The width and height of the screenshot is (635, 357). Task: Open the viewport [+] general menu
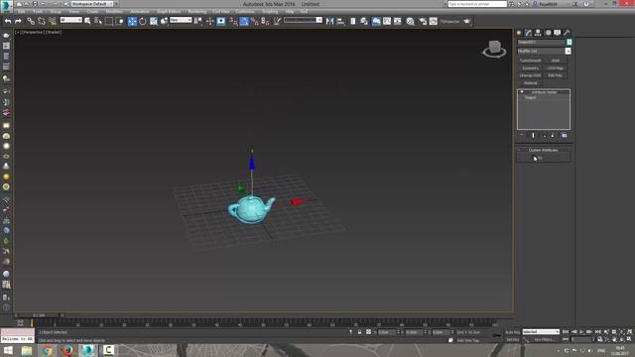tap(17, 32)
